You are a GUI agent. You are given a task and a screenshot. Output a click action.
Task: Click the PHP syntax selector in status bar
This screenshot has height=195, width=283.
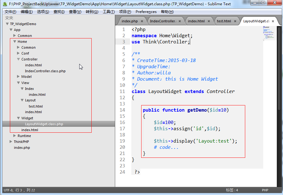tap(265, 190)
